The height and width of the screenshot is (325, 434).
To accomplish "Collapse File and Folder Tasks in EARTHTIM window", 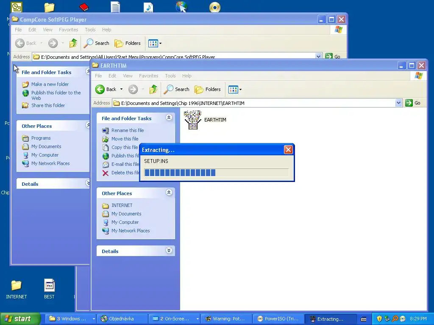I will (169, 118).
